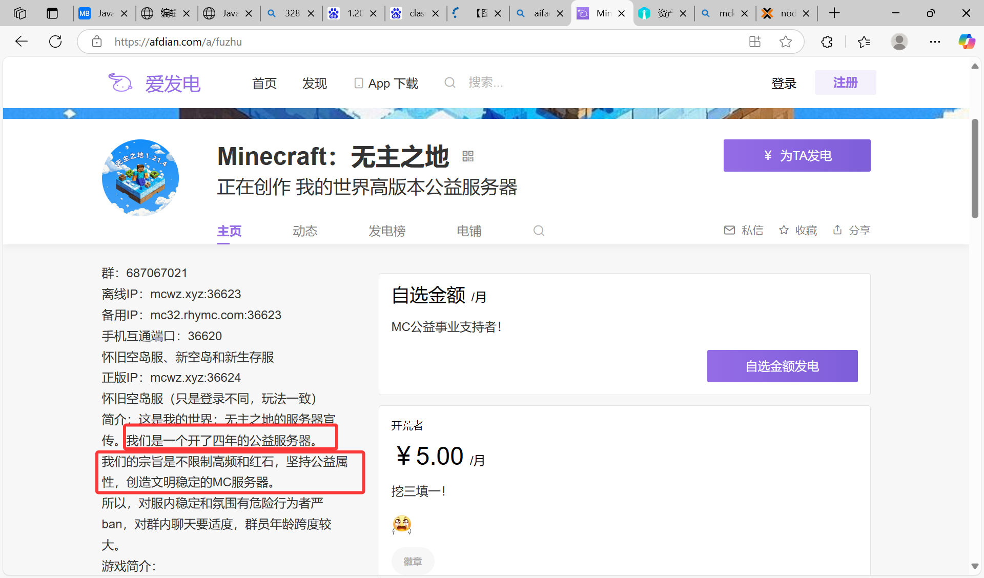Click the '¥ 5.00' price text
Screen dimensions: 984x578
(x=429, y=456)
